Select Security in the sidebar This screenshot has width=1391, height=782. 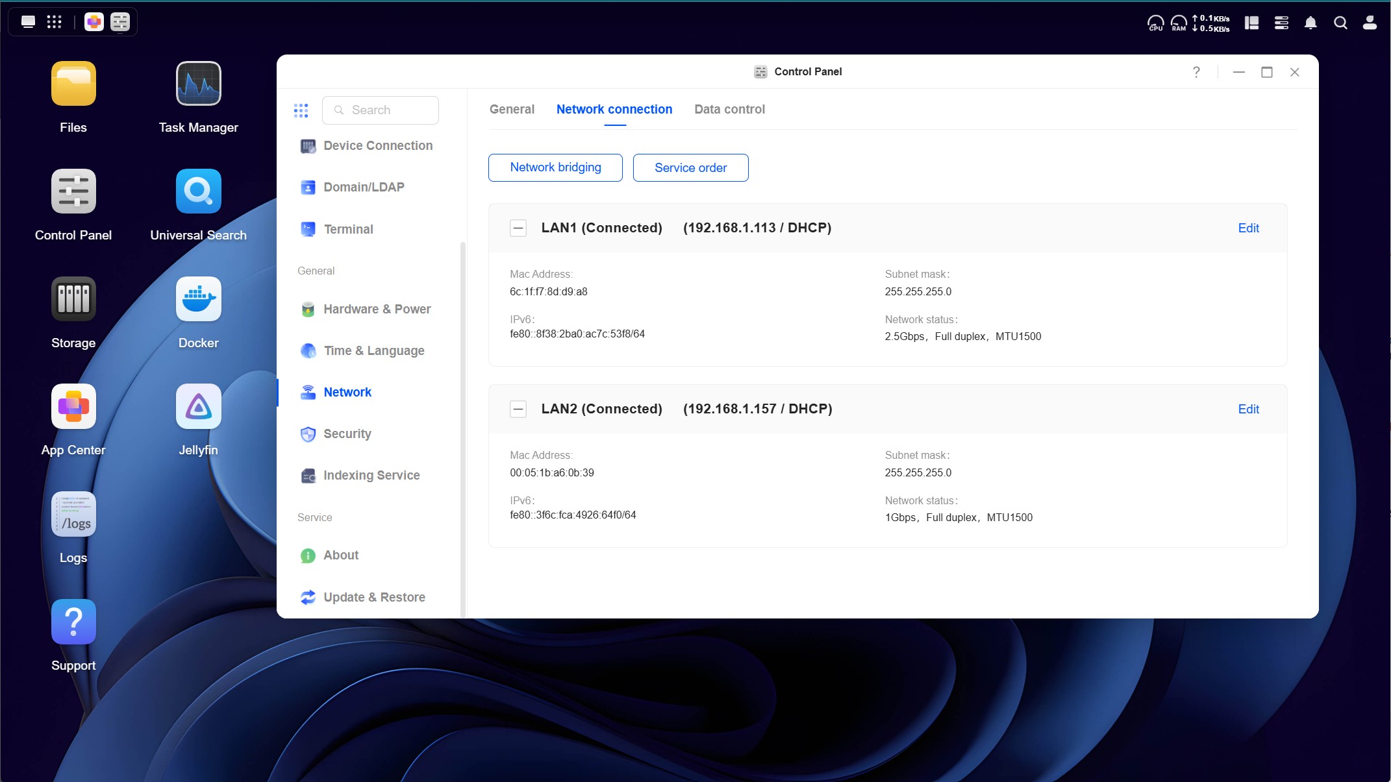(x=347, y=434)
